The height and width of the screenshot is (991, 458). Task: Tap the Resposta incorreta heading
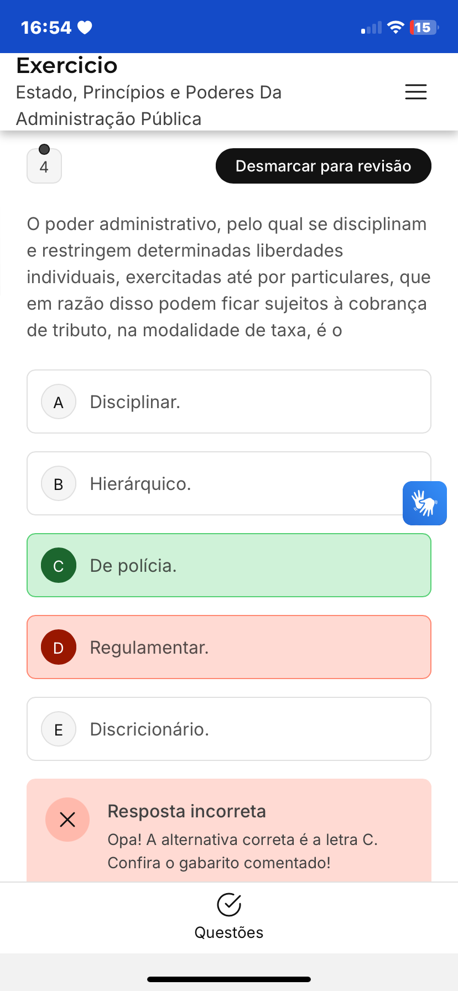pyautogui.click(x=187, y=811)
